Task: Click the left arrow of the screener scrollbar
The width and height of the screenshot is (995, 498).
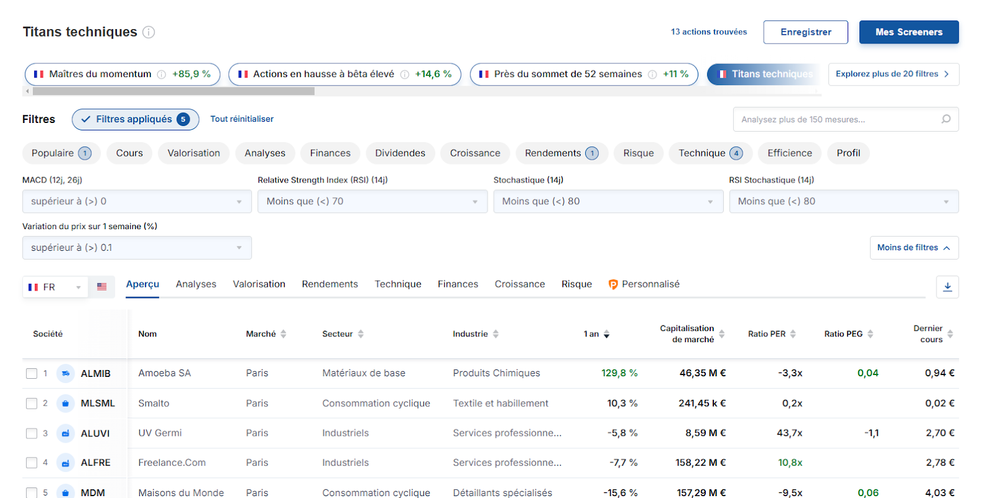Action: [x=27, y=91]
